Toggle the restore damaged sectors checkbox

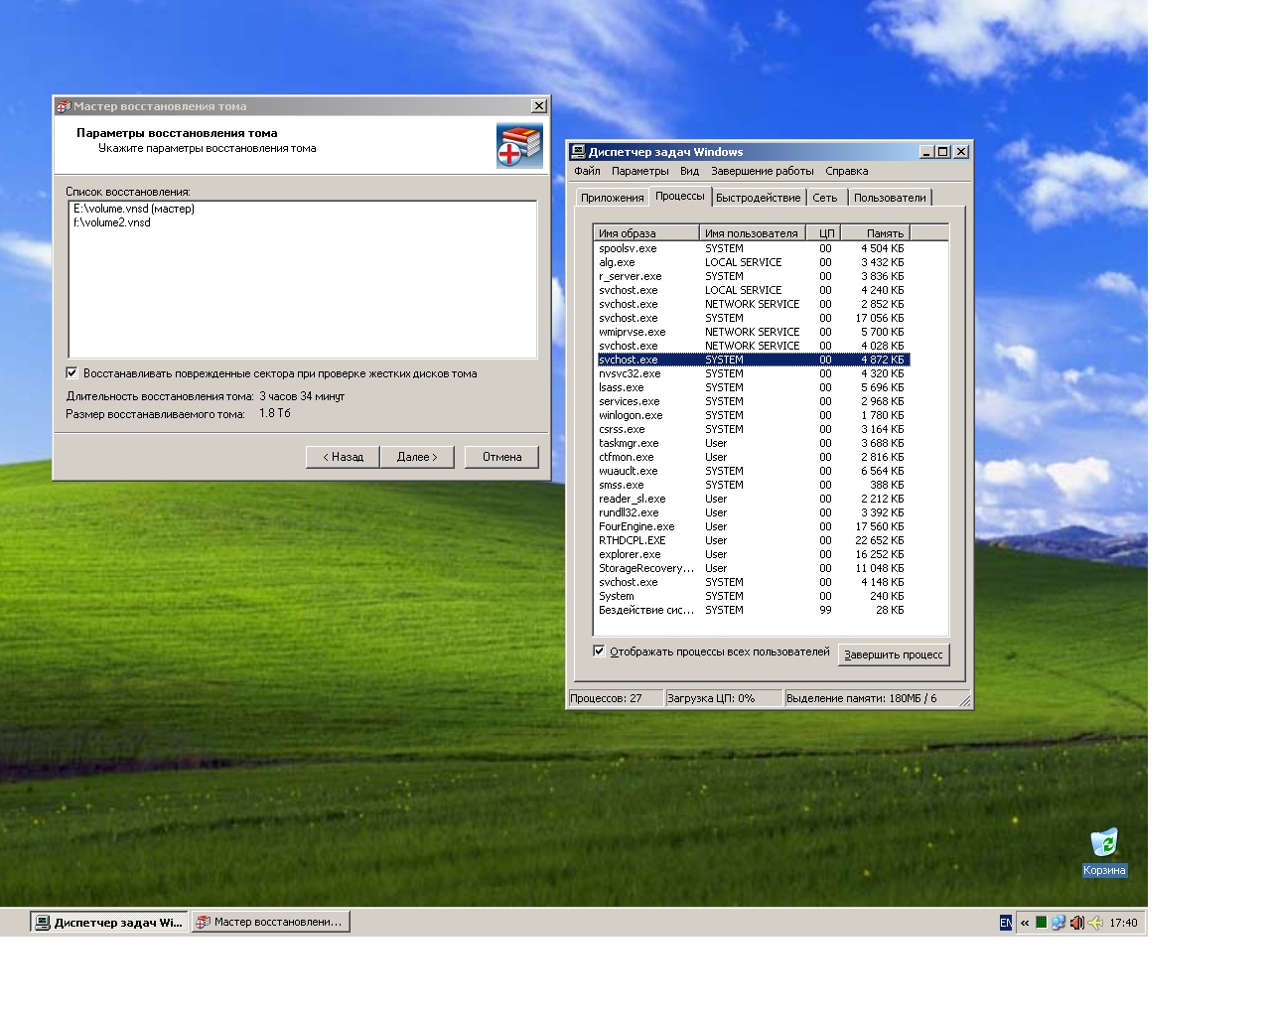[71, 373]
